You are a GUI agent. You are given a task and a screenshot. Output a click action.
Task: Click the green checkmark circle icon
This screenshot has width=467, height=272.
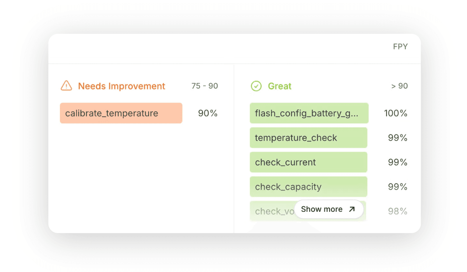click(256, 86)
